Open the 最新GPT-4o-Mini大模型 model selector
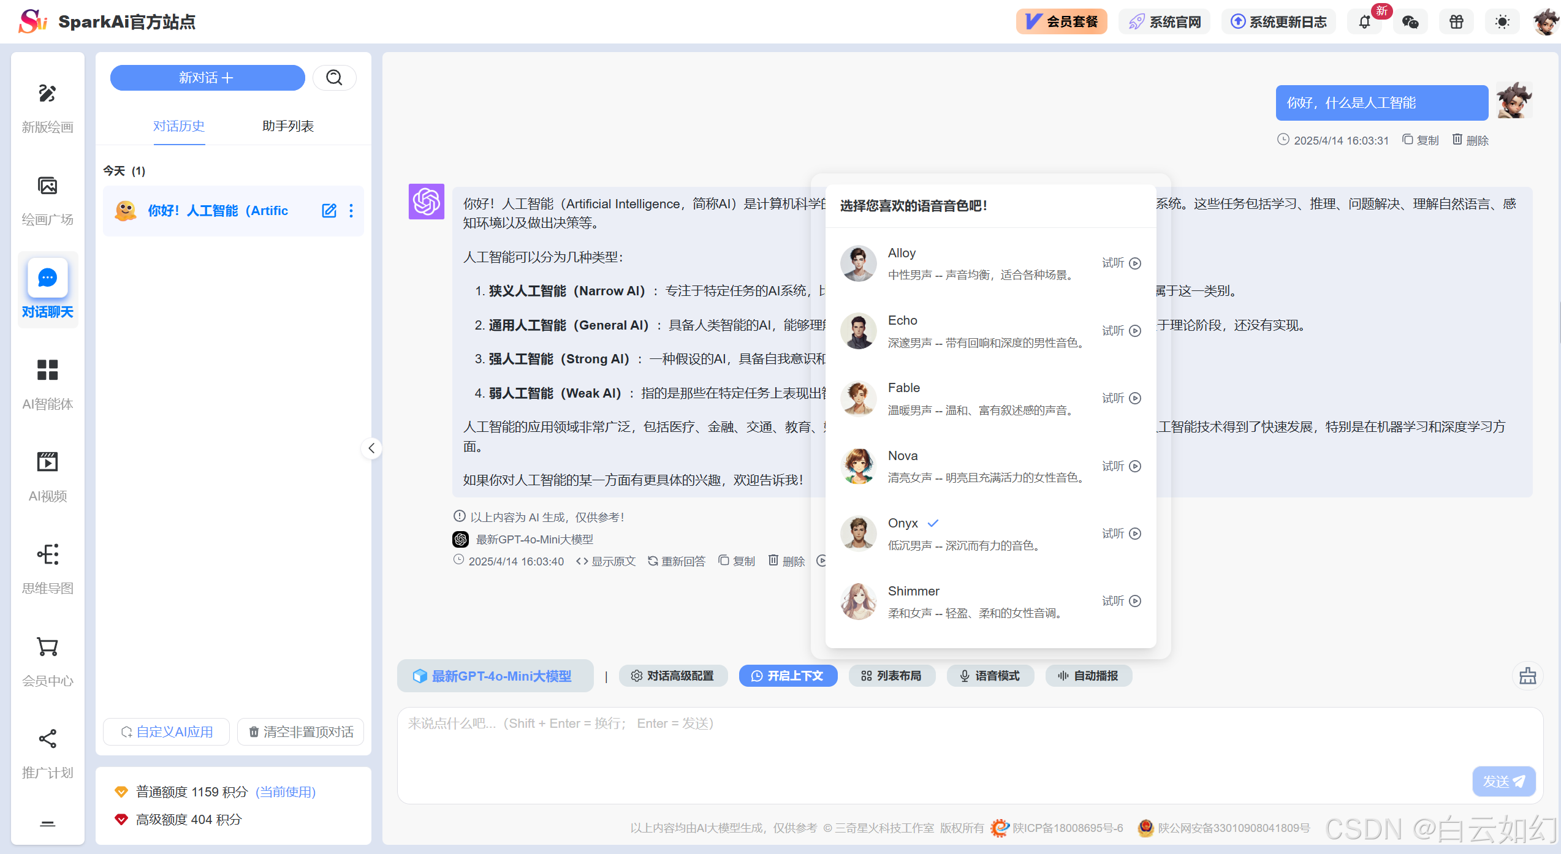This screenshot has height=854, width=1561. tap(495, 676)
